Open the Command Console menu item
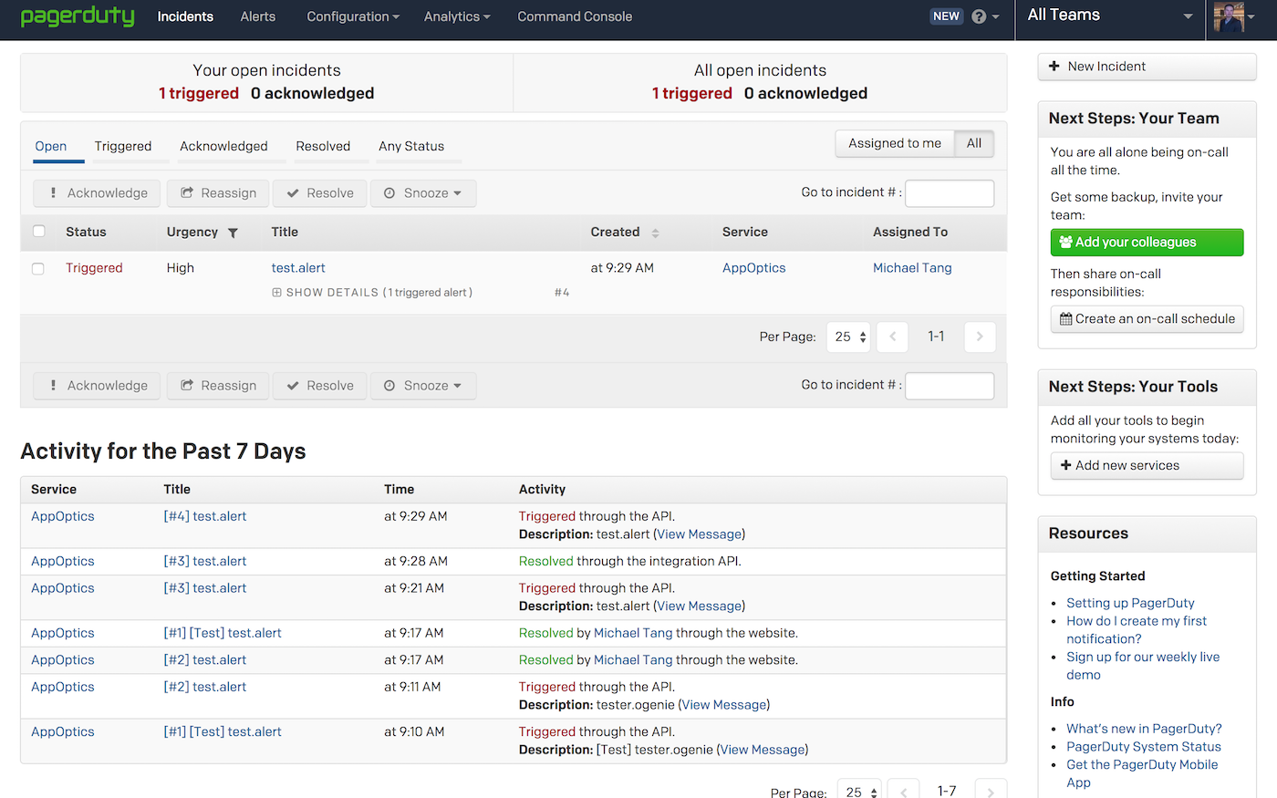The width and height of the screenshot is (1277, 798). [575, 16]
